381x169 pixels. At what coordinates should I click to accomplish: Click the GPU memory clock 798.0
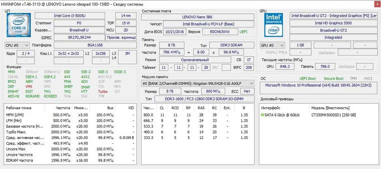[x=325, y=66]
